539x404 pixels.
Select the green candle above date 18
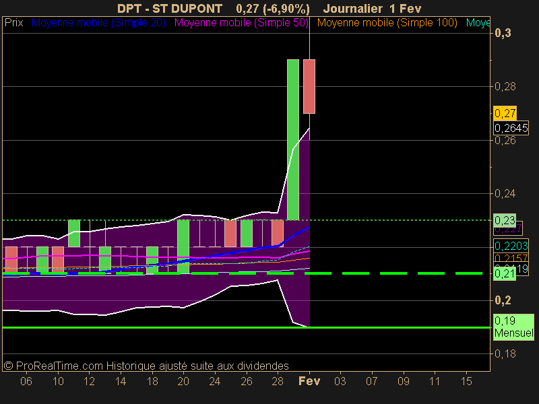(x=152, y=260)
